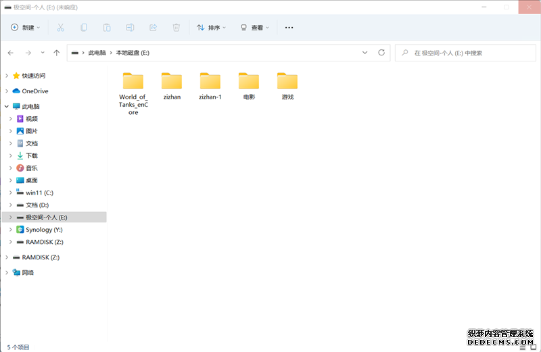541x352 pixels.
Task: Click the Delete trash can icon
Action: (x=176, y=28)
